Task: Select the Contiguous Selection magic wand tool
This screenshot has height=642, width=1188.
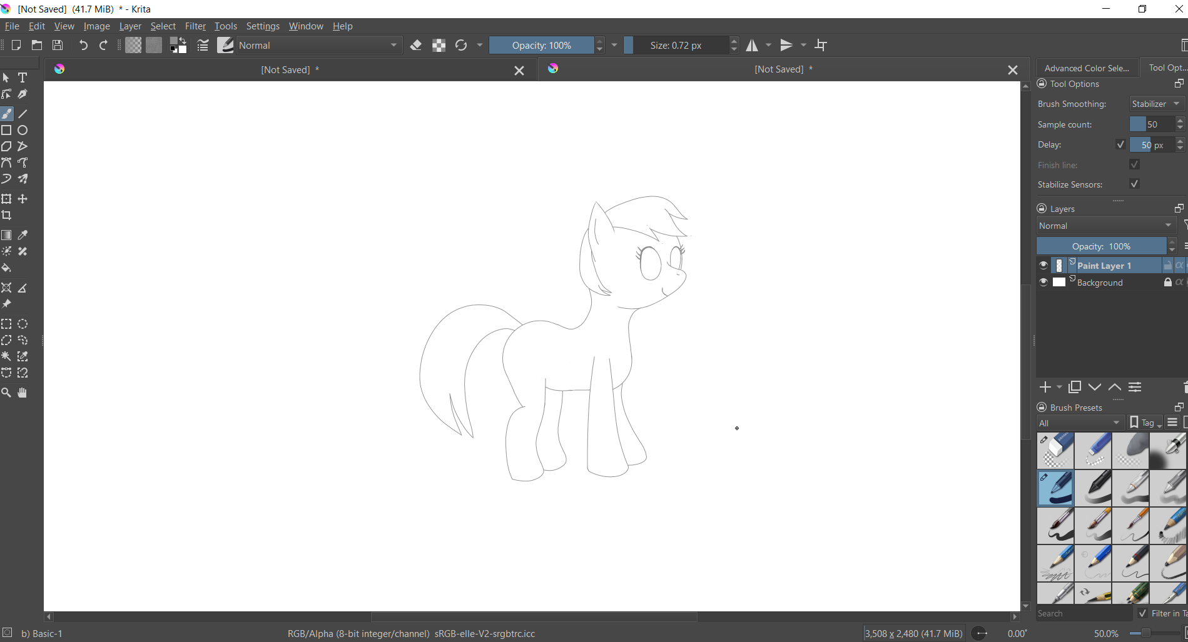Action: [x=7, y=356]
